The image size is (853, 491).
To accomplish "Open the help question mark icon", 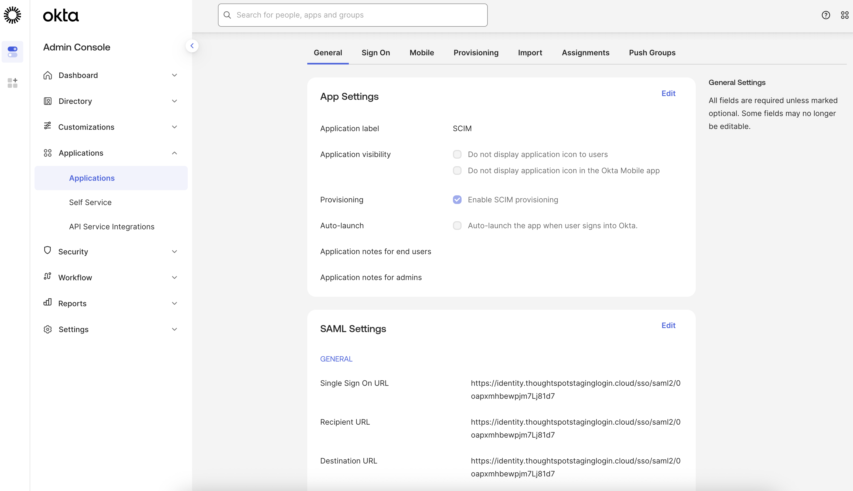I will point(826,15).
